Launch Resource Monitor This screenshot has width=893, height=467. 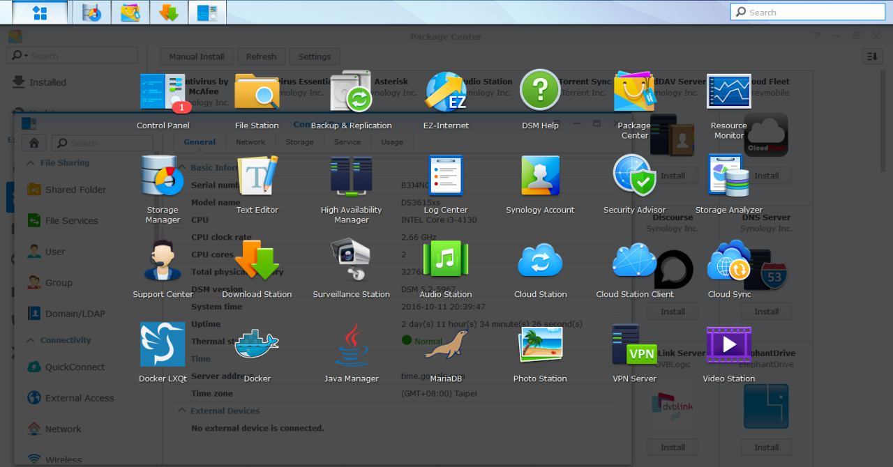729,92
